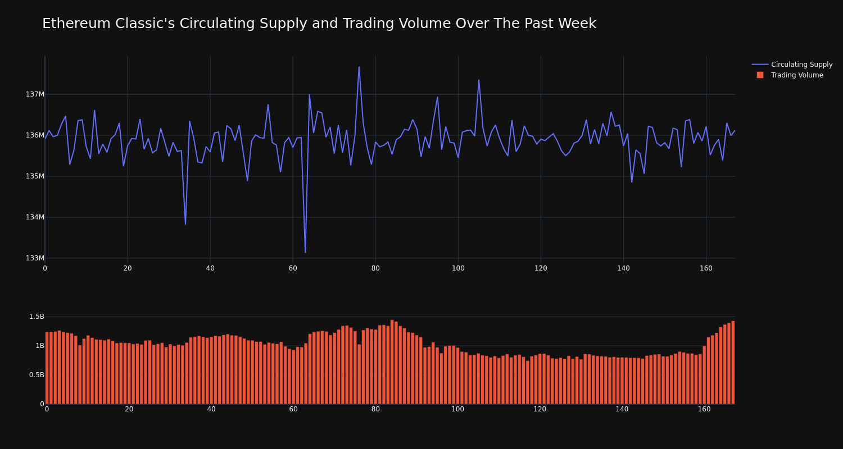843x449 pixels.
Task: Click the 120 tick on supply chart x-axis
Action: [x=541, y=268]
